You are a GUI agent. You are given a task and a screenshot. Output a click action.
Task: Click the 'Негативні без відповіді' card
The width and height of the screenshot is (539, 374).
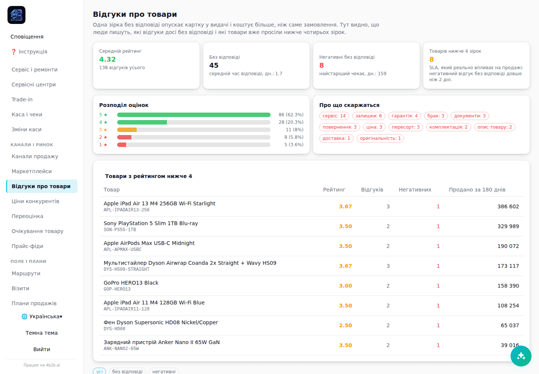[366, 65]
